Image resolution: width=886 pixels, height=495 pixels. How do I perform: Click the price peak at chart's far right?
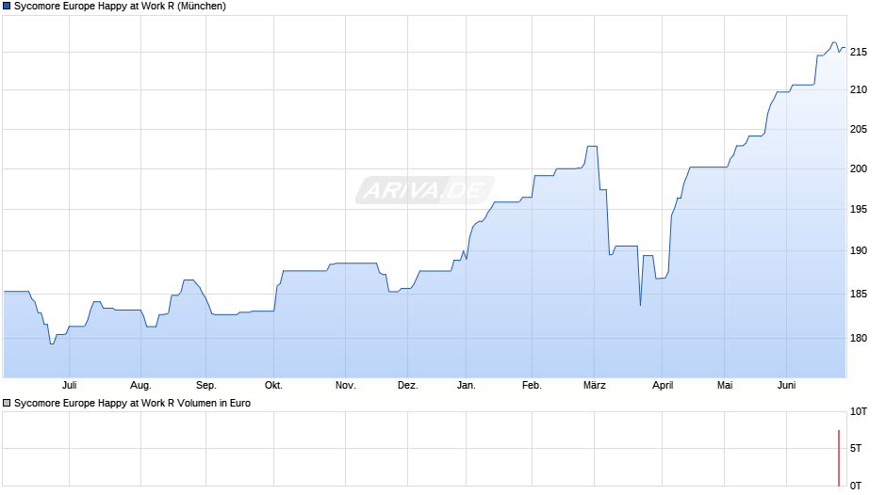[834, 43]
